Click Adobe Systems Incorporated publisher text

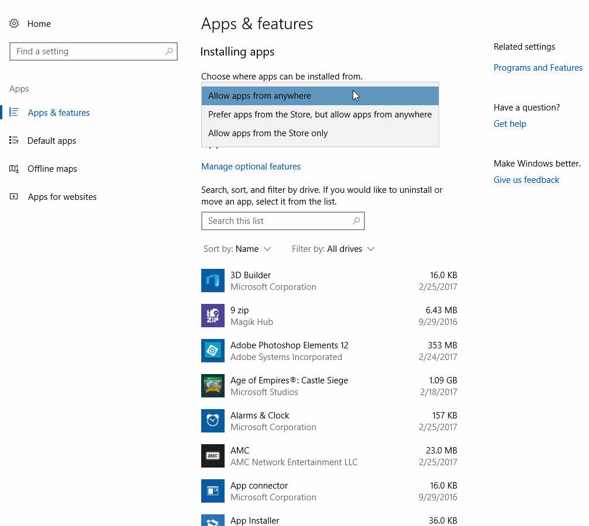coord(286,357)
